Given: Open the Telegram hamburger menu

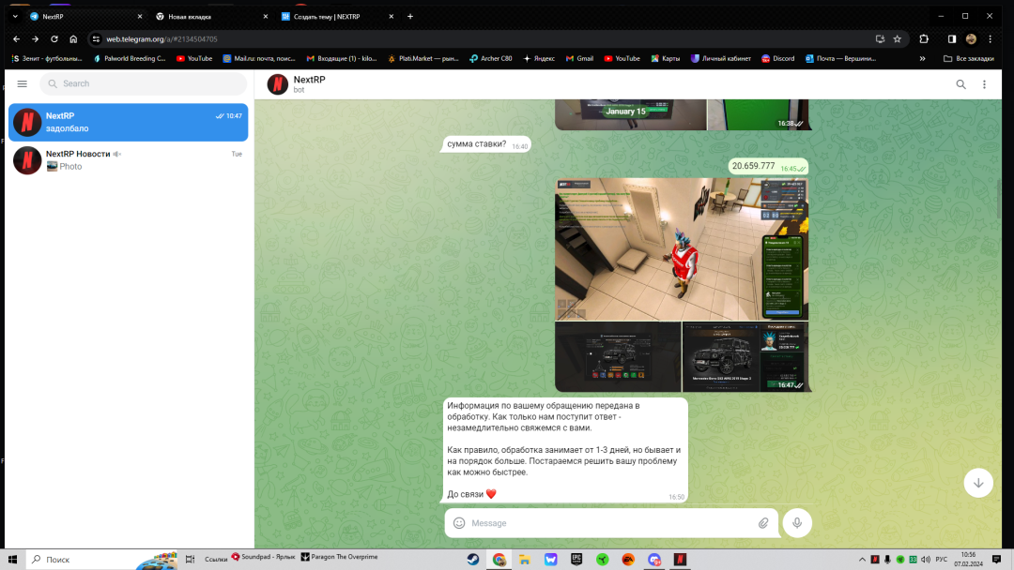Looking at the screenshot, I should tap(22, 83).
